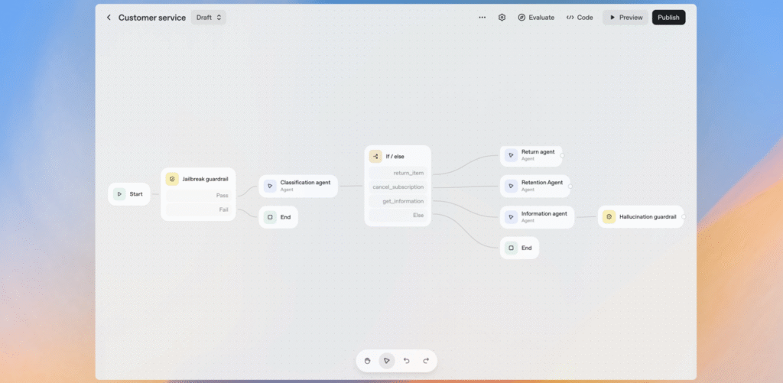
Task: Click the back arrow beside Customer service
Action: pyautogui.click(x=109, y=18)
